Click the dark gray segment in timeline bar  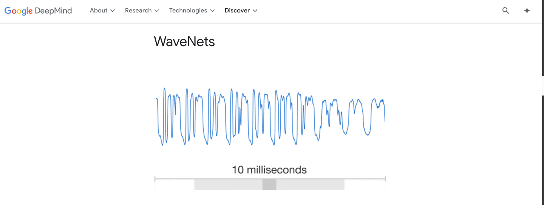coord(269,184)
